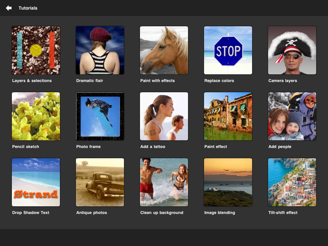Open the old truck Antique photos thumbnail

(x=100, y=182)
